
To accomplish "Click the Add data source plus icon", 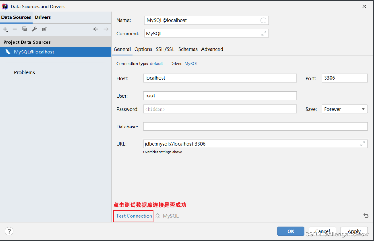I will tap(5, 29).
